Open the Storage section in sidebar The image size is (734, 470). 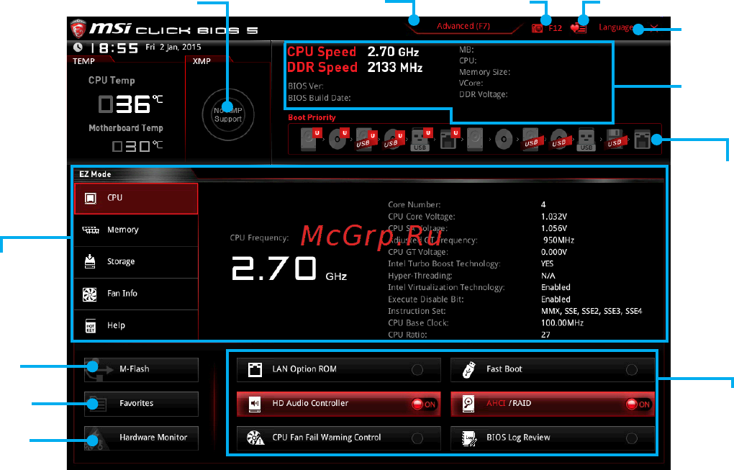point(136,262)
